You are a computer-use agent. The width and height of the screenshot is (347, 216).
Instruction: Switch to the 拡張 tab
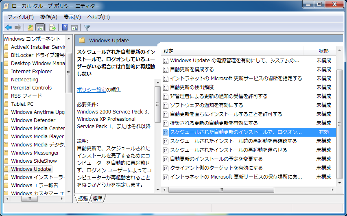(x=83, y=199)
